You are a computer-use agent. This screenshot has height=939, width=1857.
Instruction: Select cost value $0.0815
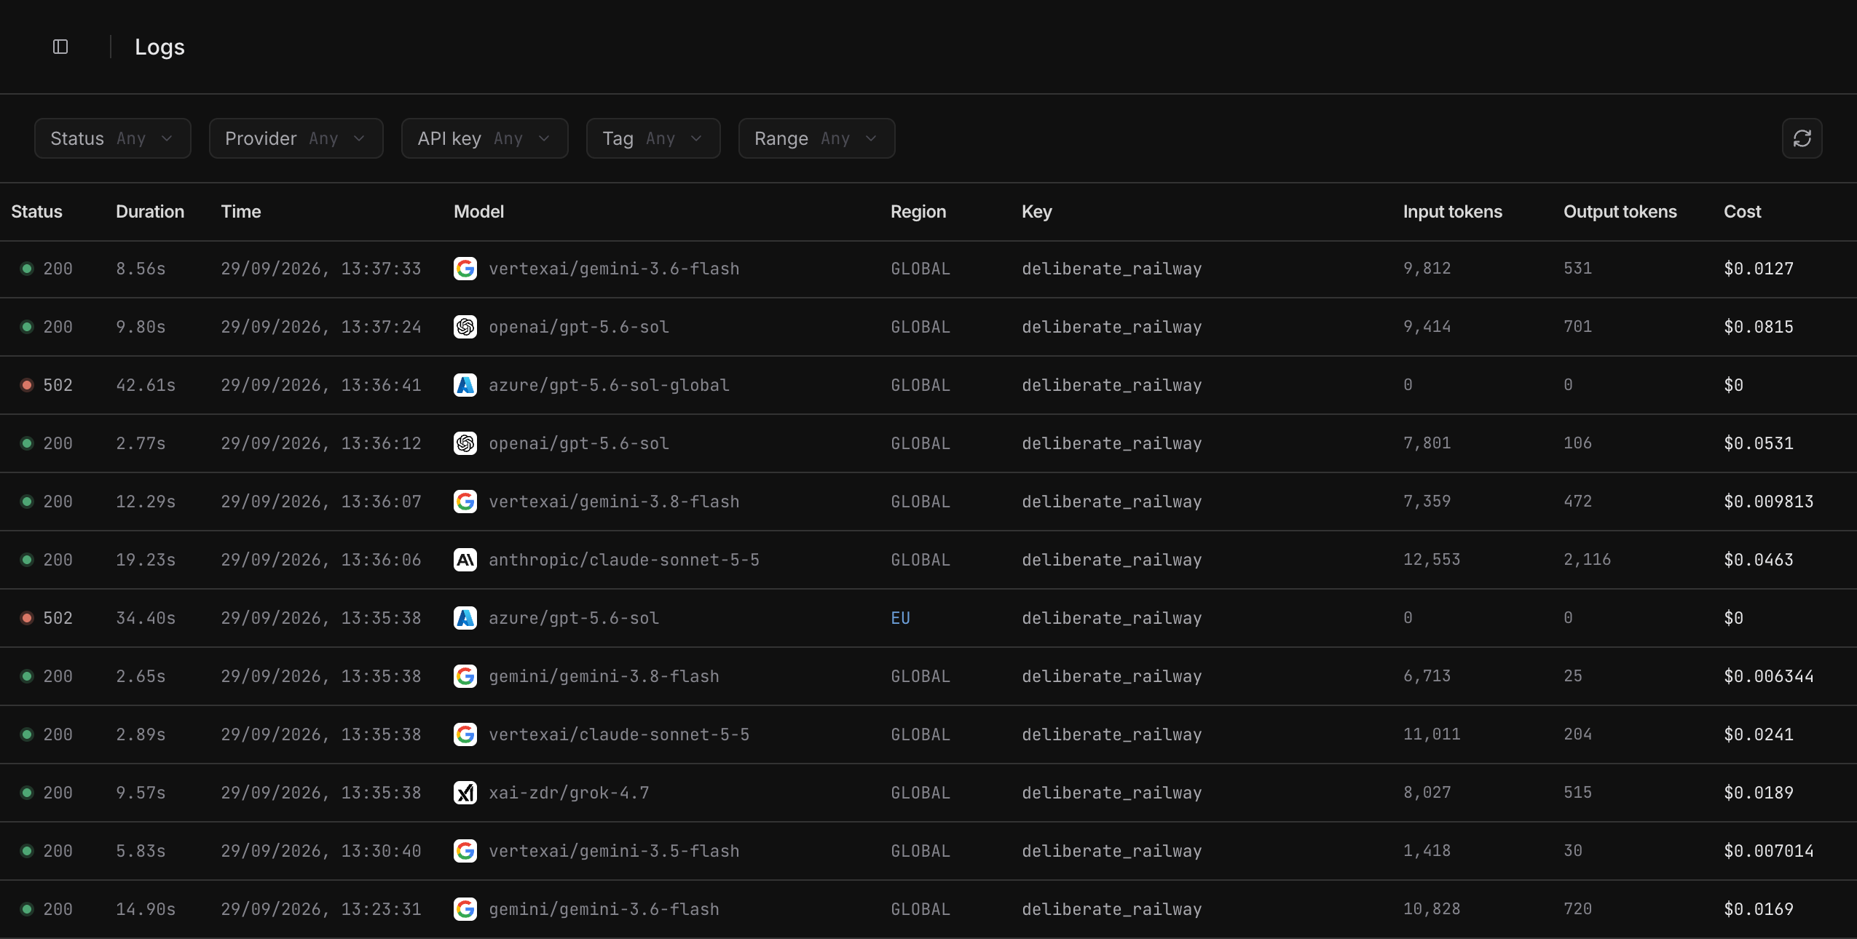1759,327
